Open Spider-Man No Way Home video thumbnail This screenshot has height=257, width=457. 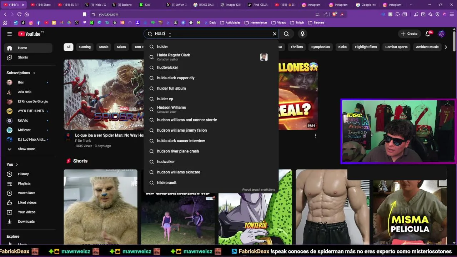(104, 95)
